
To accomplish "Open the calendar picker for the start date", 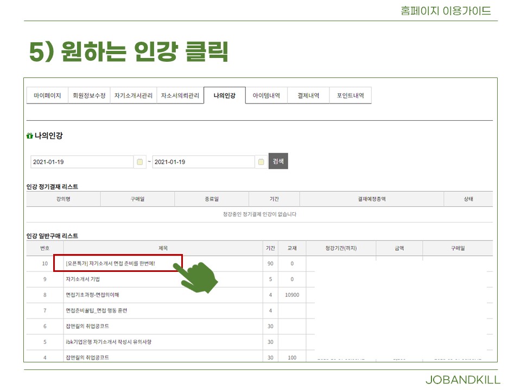I will (x=140, y=162).
